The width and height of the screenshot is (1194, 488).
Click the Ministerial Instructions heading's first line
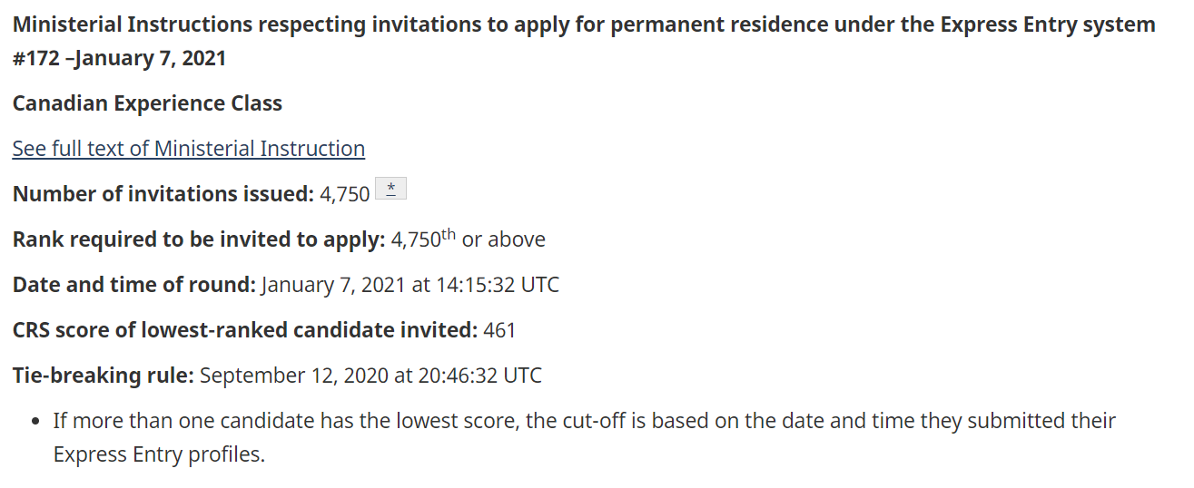(584, 24)
